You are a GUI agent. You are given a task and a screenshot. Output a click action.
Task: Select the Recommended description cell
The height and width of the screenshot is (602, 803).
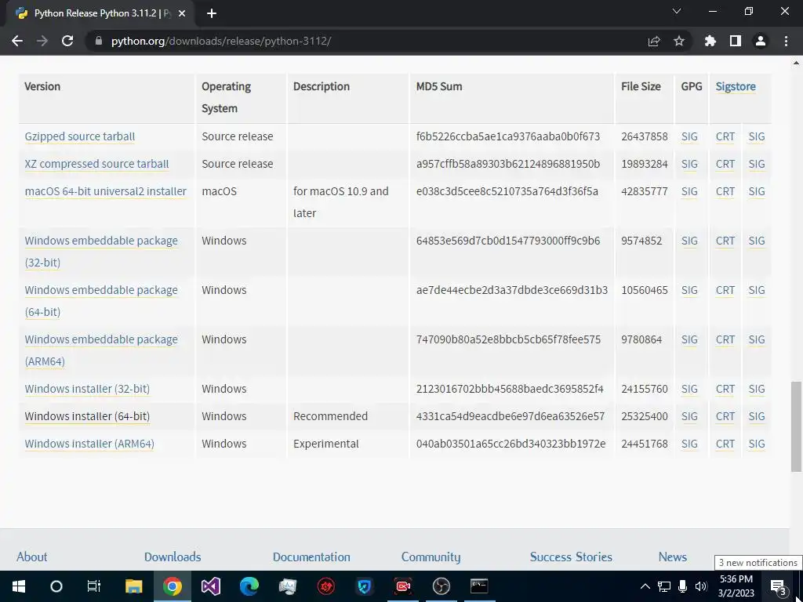click(330, 416)
